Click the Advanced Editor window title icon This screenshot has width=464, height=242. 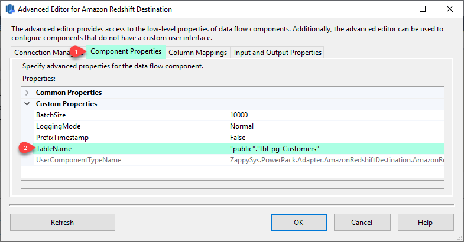[x=10, y=9]
